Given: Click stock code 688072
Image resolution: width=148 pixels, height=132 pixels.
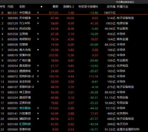Looking at the screenshot, I should pyautogui.click(x=13, y=76).
